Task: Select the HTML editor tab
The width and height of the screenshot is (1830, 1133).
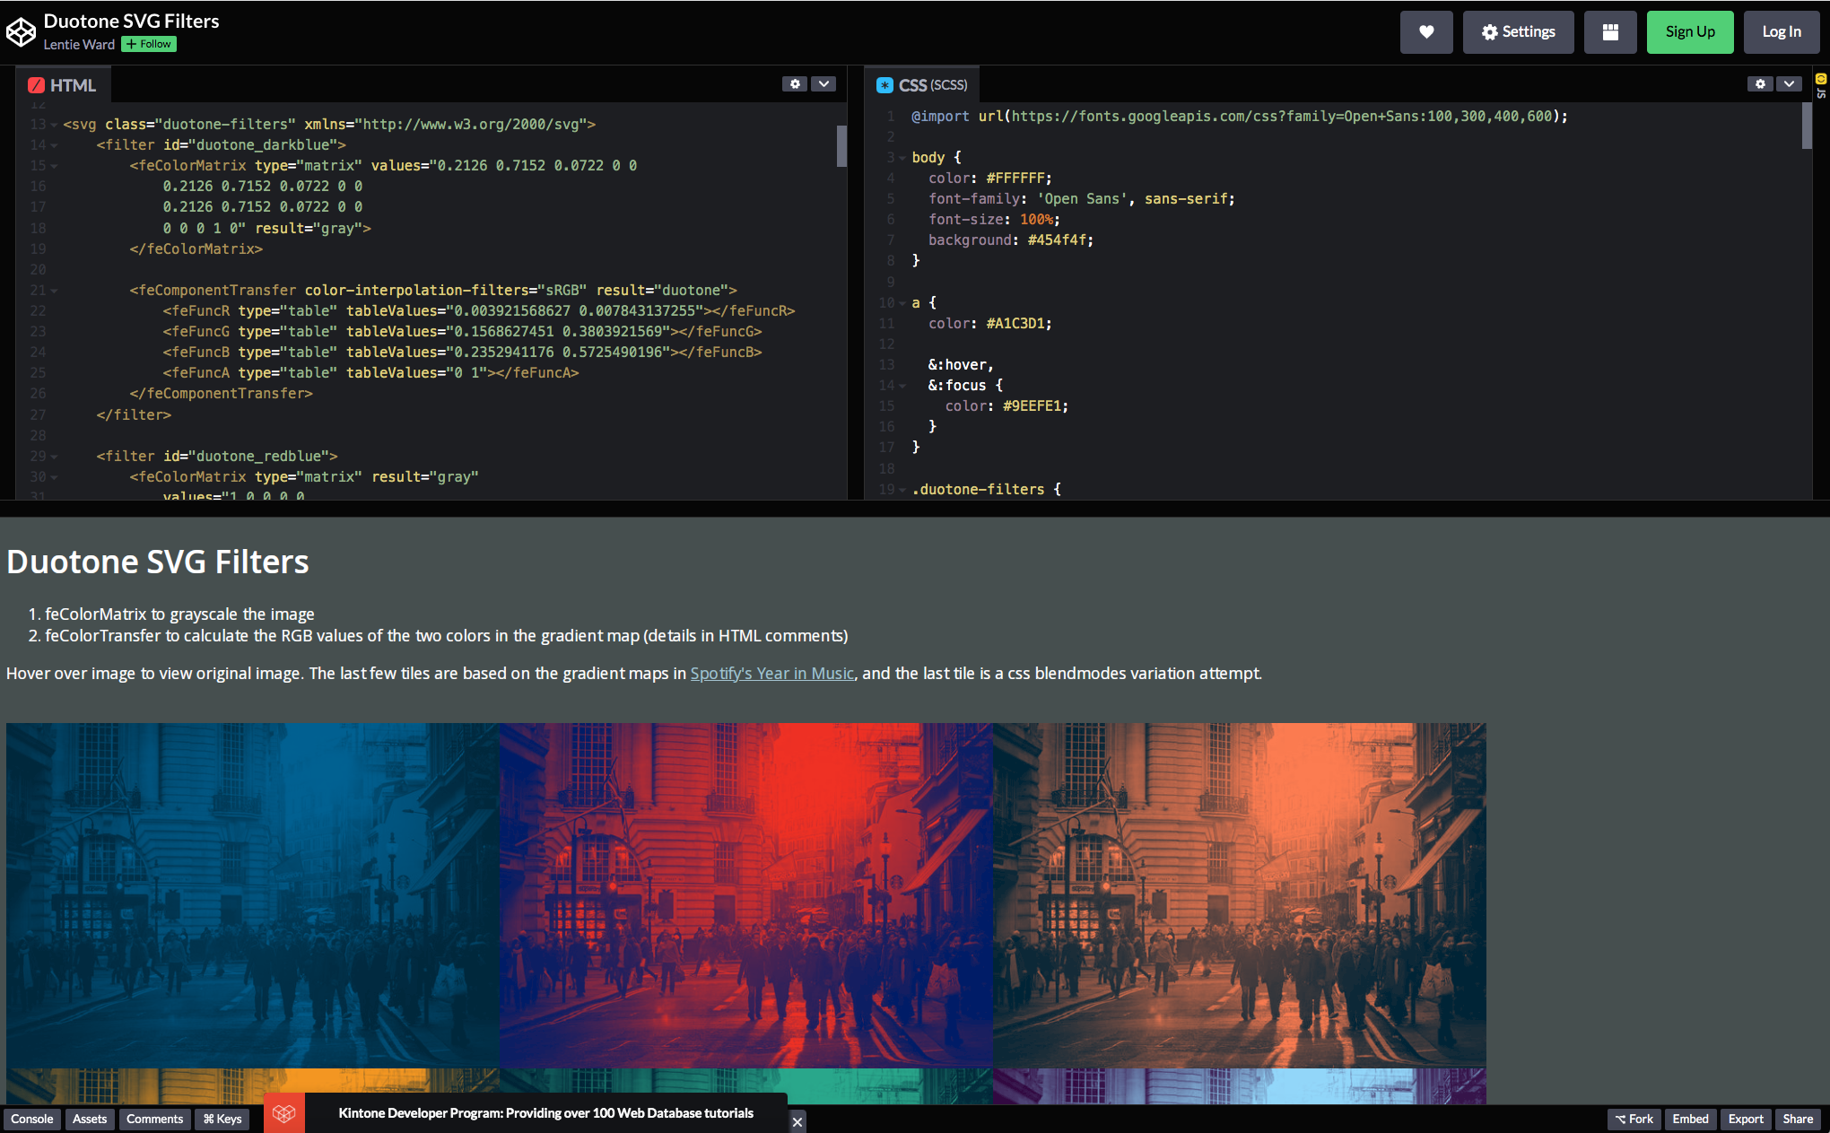Action: pyautogui.click(x=62, y=85)
